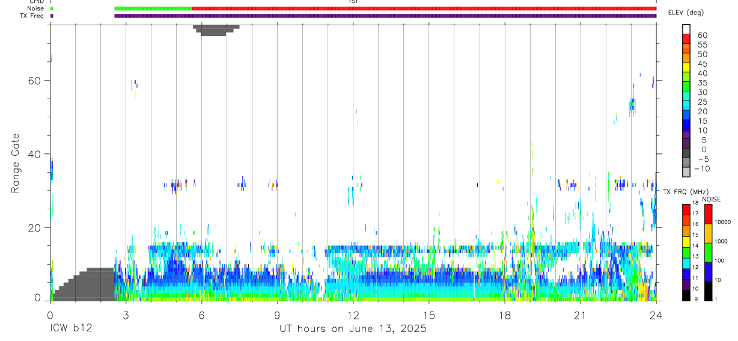Click the red NOISE swatch above 10000
This screenshot has height=341, width=738.
708,214
